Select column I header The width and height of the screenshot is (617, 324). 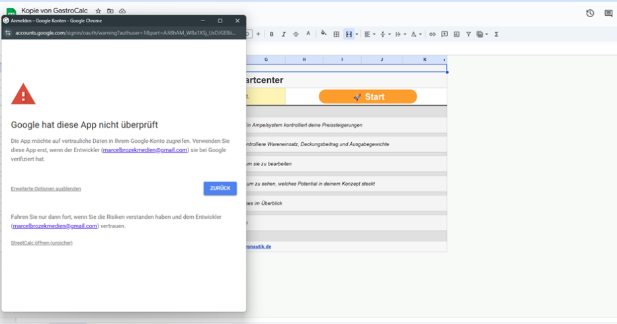point(342,60)
